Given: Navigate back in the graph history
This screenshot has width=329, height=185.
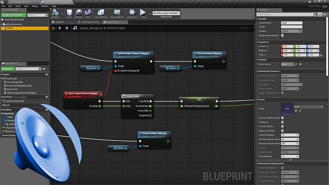Looking at the screenshot, I should [x=60, y=28].
